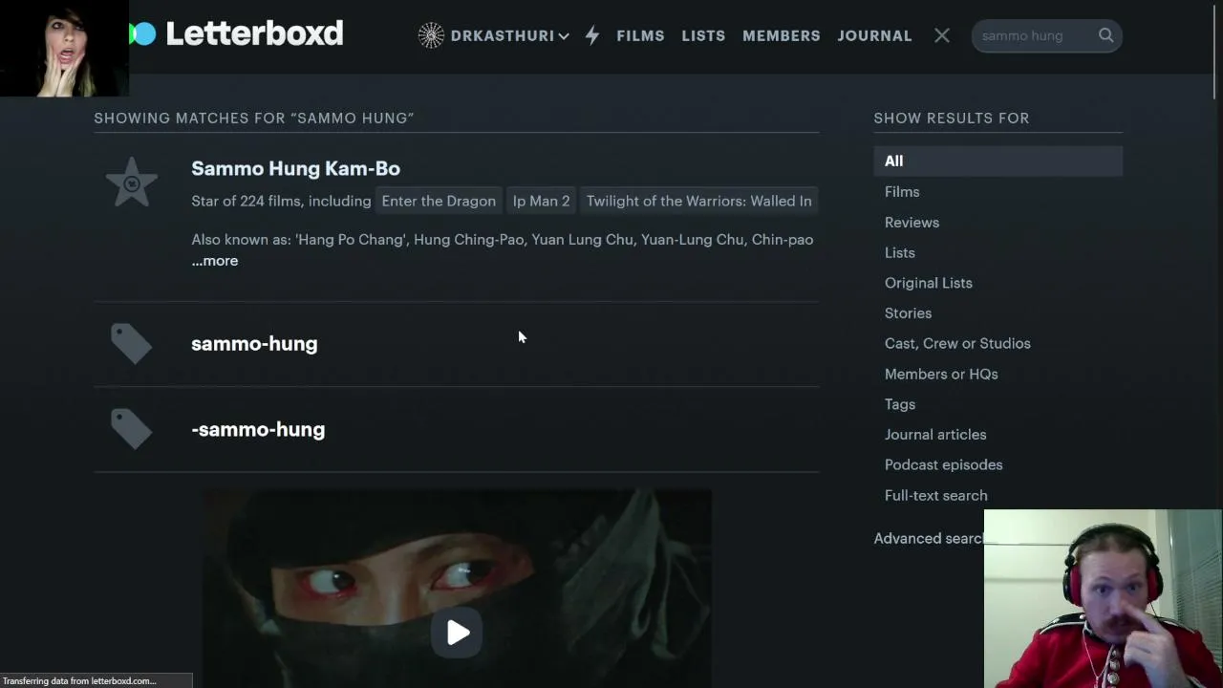Open the Advanced search link
Viewport: 1223px width, 688px height.
coord(929,538)
